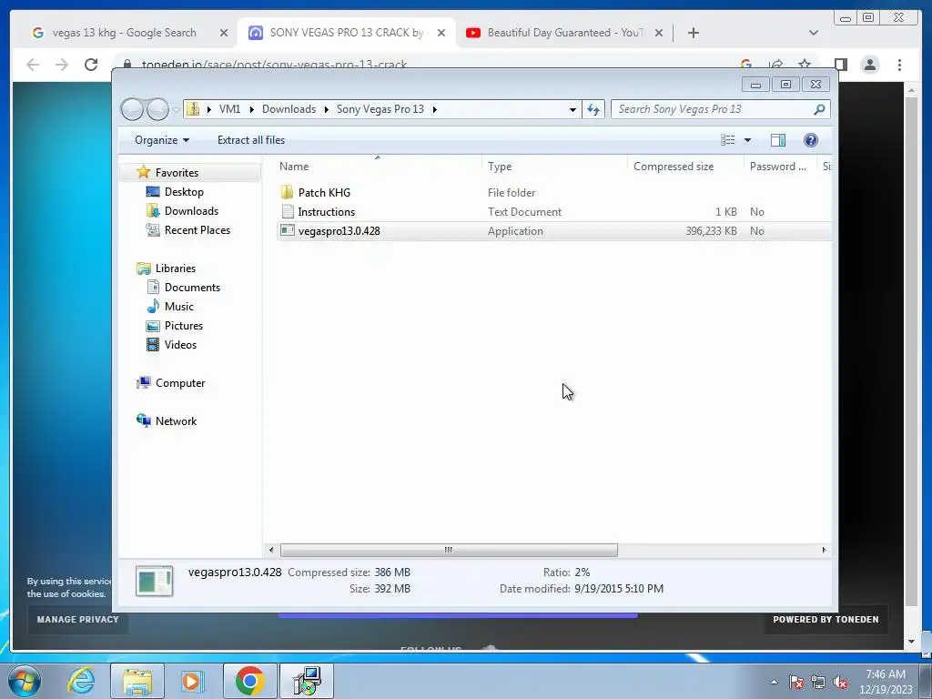
Task: Expand arrow after Sony Vegas Pro 13
Action: 435,109
